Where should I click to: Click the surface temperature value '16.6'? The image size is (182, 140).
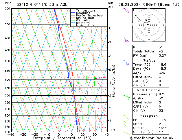162,65
